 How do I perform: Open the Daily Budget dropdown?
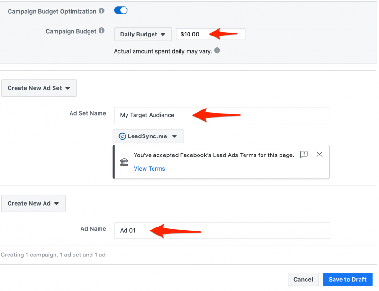tap(143, 34)
